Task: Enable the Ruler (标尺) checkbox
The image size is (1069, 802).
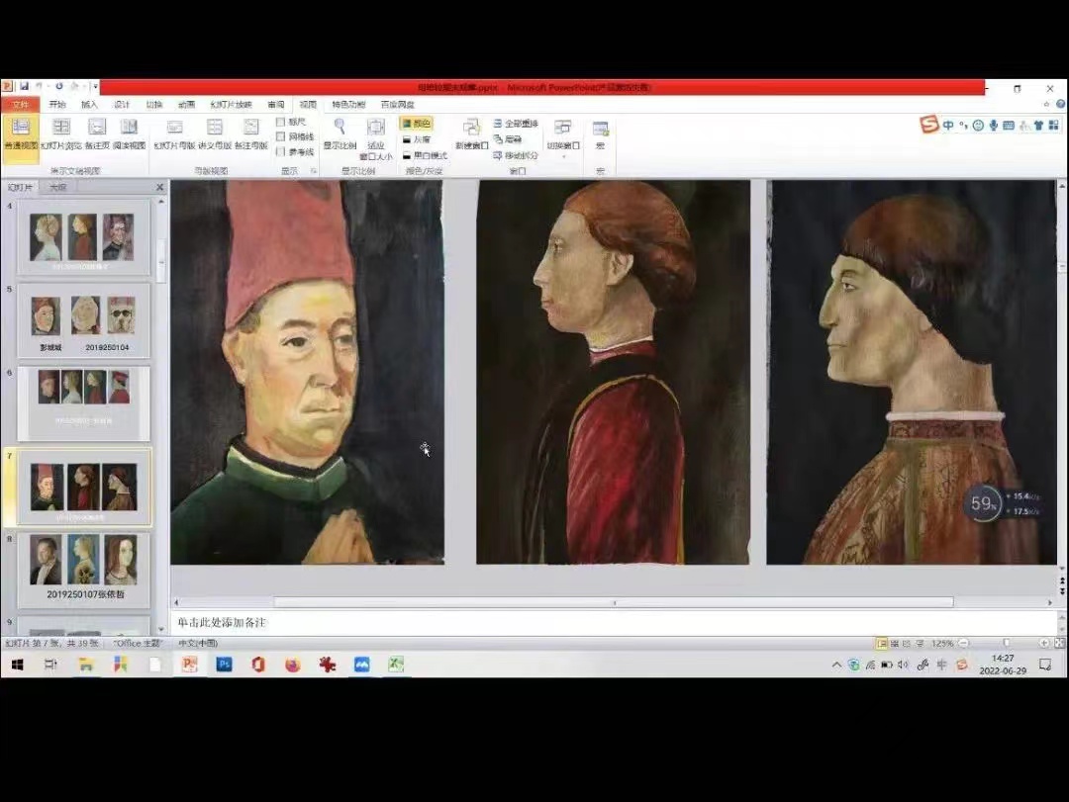Action: click(281, 122)
